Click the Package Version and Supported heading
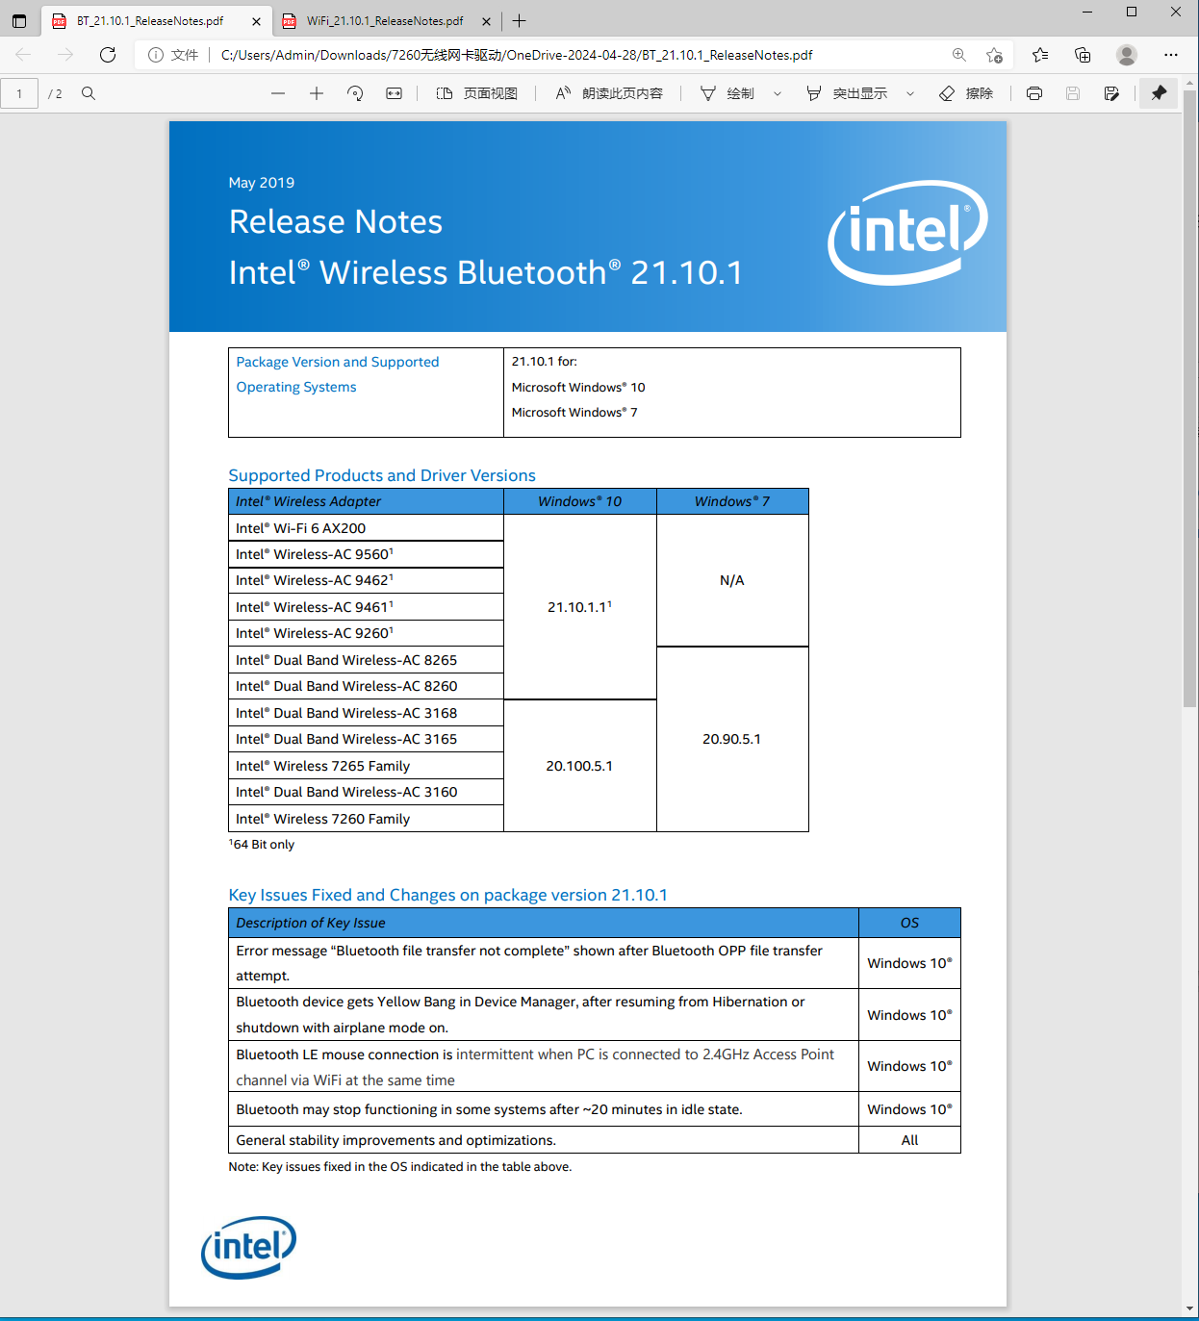Screen dimensions: 1199x1321 click(338, 374)
